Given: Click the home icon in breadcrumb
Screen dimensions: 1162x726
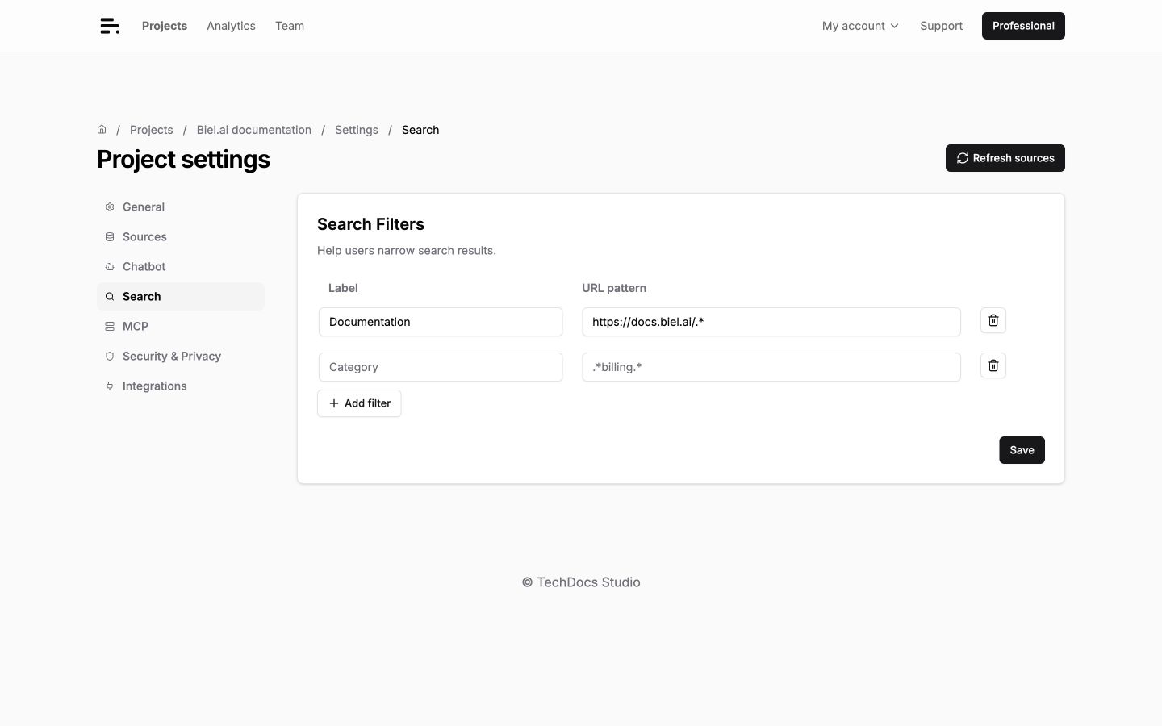Looking at the screenshot, I should click(102, 129).
